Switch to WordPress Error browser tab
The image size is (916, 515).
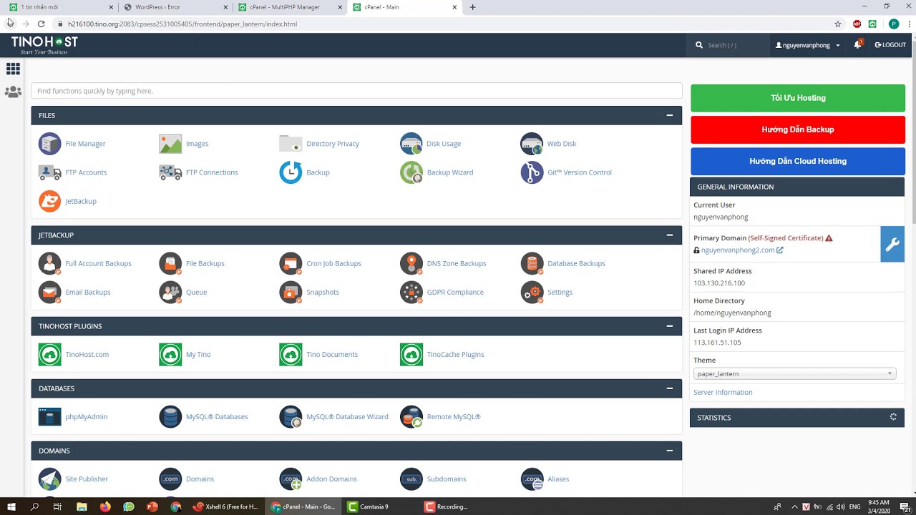175,7
